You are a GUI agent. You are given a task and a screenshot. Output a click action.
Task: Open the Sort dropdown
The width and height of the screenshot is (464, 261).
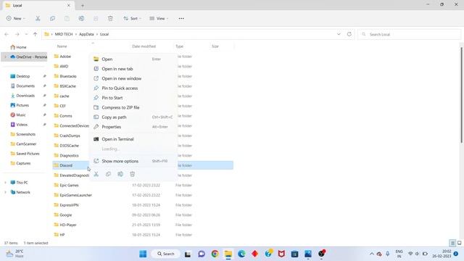tap(132, 18)
